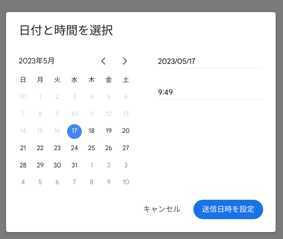This screenshot has height=239, width=283.
Task: Select the highlighted date 17
Action: [74, 131]
